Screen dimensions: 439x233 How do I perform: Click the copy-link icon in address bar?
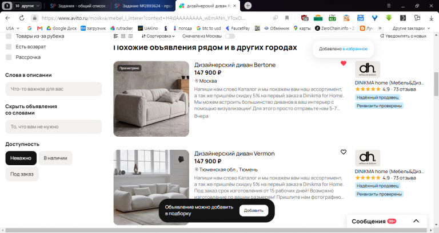point(276,18)
